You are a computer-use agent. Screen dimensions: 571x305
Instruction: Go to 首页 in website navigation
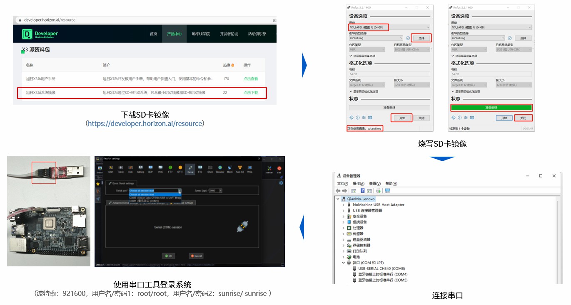point(153,34)
